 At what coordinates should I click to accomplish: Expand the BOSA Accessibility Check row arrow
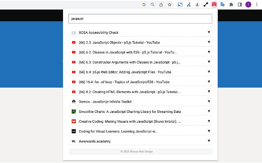209,32
